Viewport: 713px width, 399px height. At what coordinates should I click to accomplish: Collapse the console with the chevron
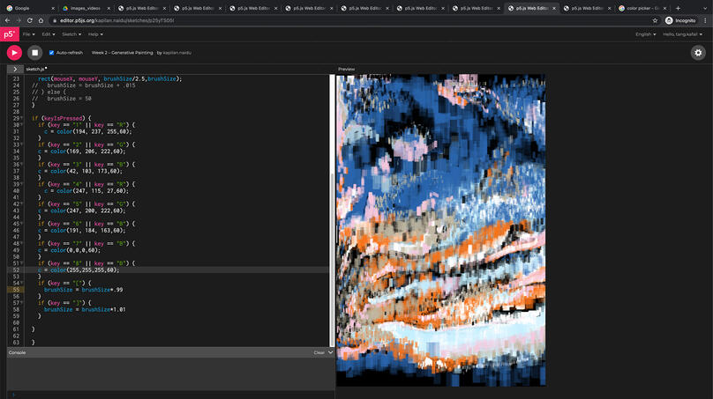point(331,352)
